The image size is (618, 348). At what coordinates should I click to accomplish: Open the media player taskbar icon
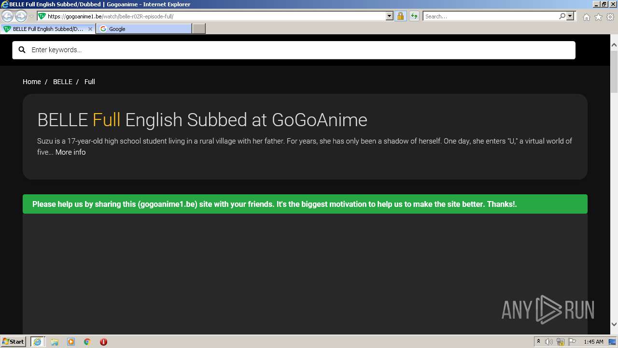coord(71,342)
